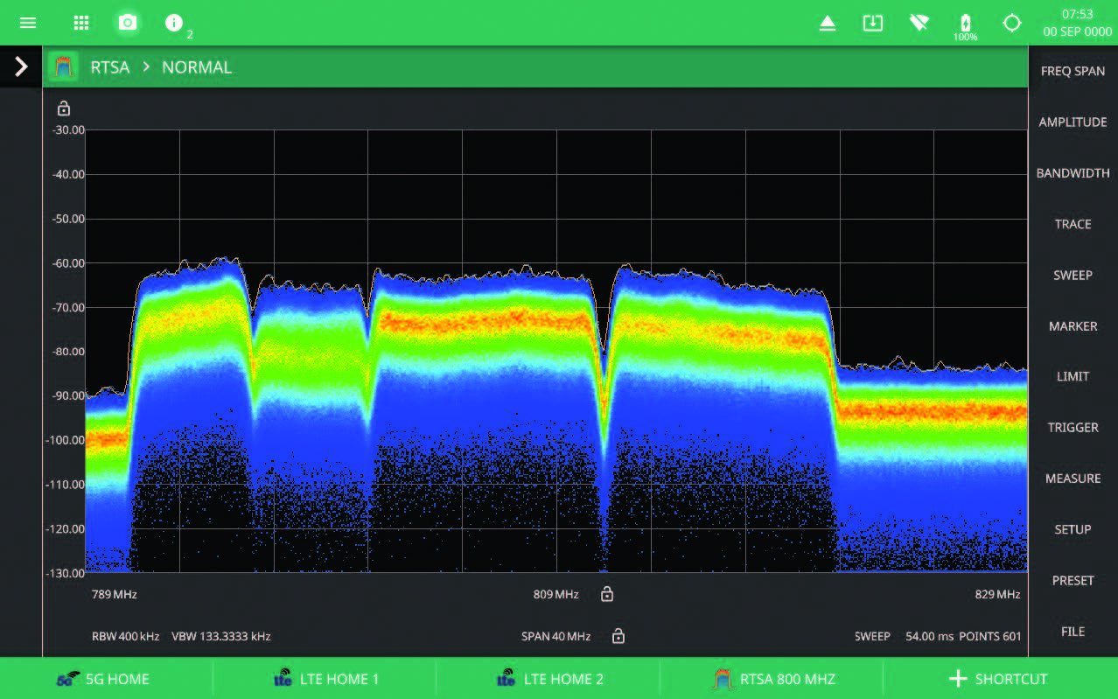The image size is (1118, 699).
Task: Click the save download icon
Action: (x=873, y=24)
